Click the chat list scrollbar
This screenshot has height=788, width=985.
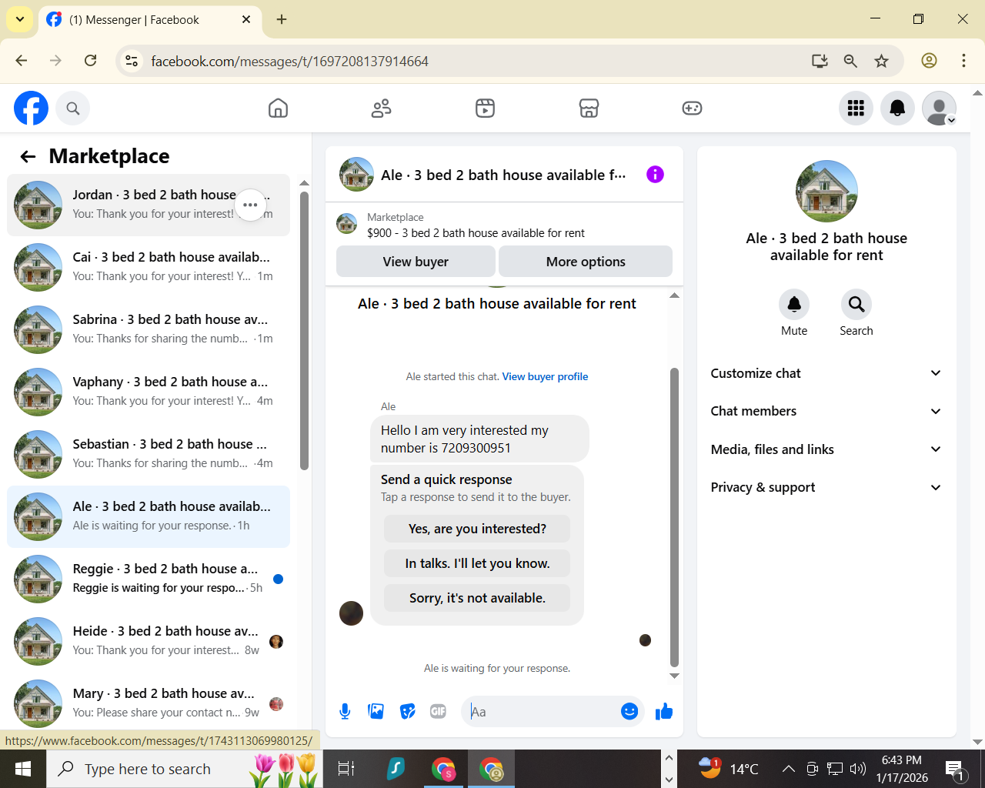coord(304,331)
